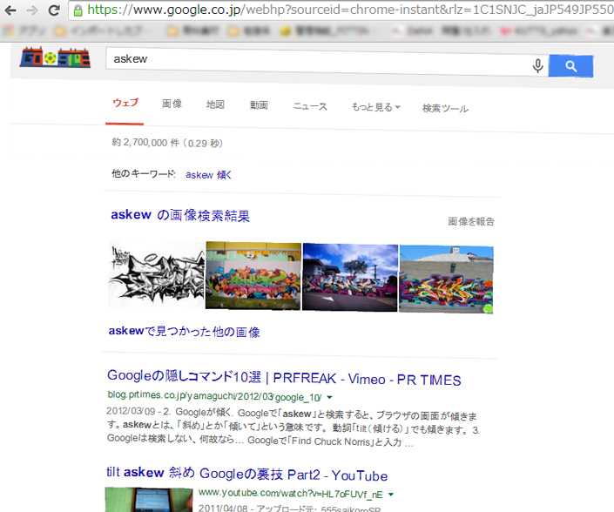The width and height of the screenshot is (614, 512).
Task: Click the green padlock security icon
Action: (x=78, y=10)
